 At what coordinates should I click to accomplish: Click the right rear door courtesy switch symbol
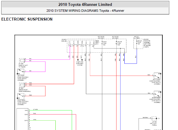pos(21,96)
